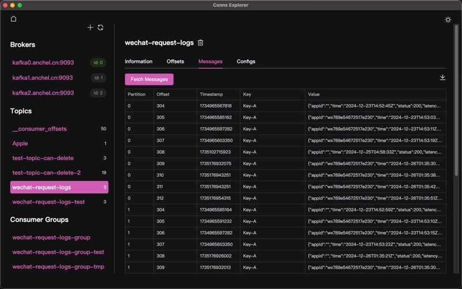The width and height of the screenshot is (462, 289).
Task: Refresh the broker list icon
Action: click(x=100, y=27)
